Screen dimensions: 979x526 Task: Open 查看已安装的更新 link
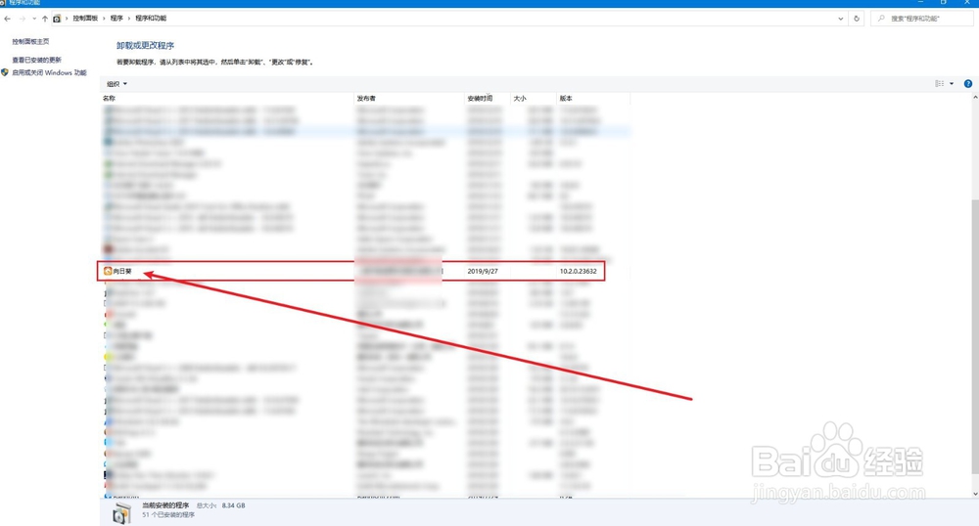[37, 60]
